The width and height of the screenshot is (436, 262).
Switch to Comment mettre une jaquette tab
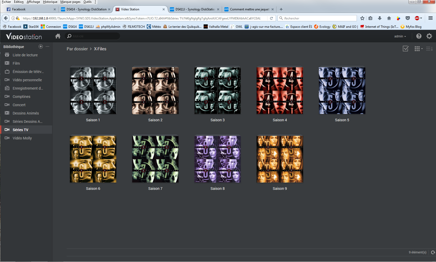[249, 9]
